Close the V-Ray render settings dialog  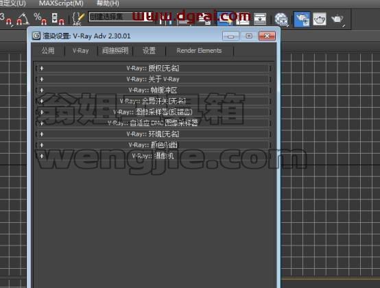pos(267,36)
